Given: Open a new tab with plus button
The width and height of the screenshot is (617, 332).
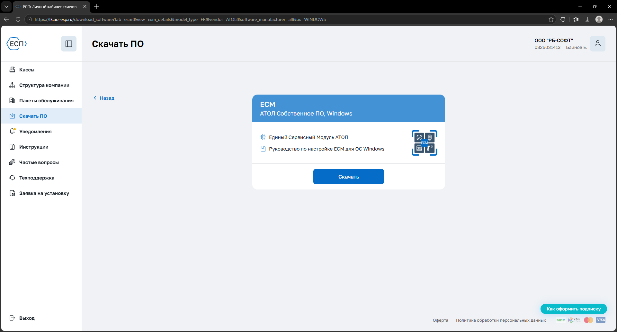Looking at the screenshot, I should click(96, 6).
